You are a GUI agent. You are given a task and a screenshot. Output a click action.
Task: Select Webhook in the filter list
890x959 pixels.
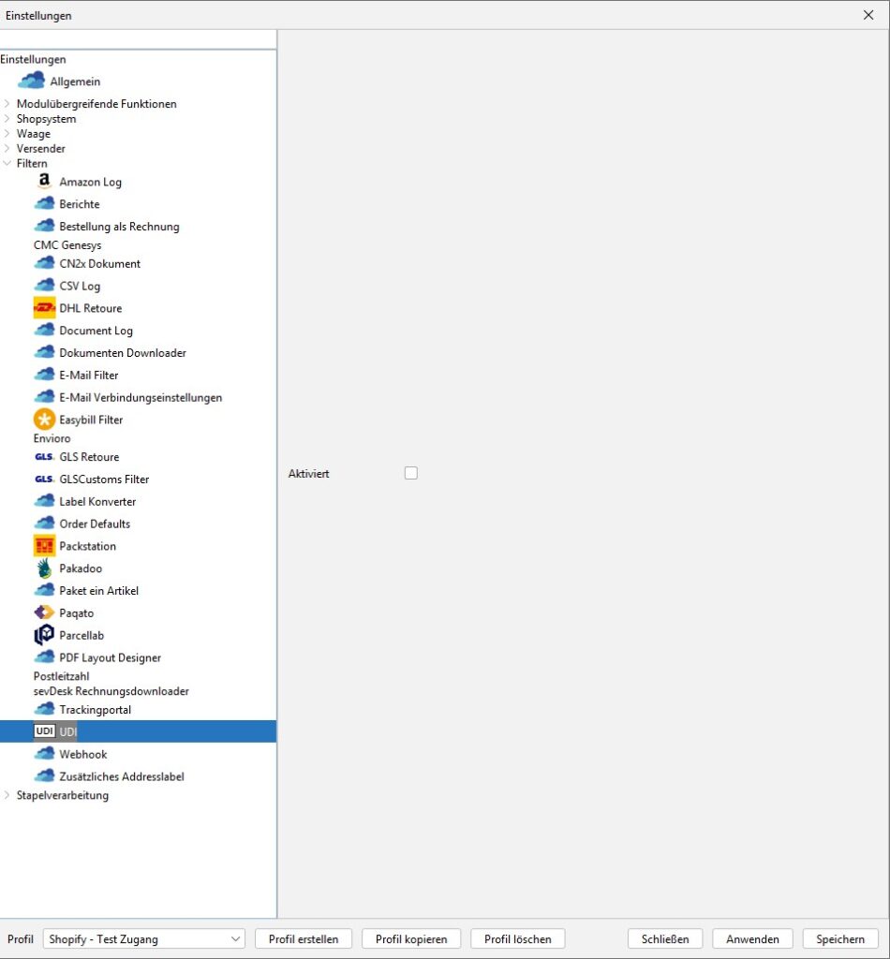click(82, 754)
